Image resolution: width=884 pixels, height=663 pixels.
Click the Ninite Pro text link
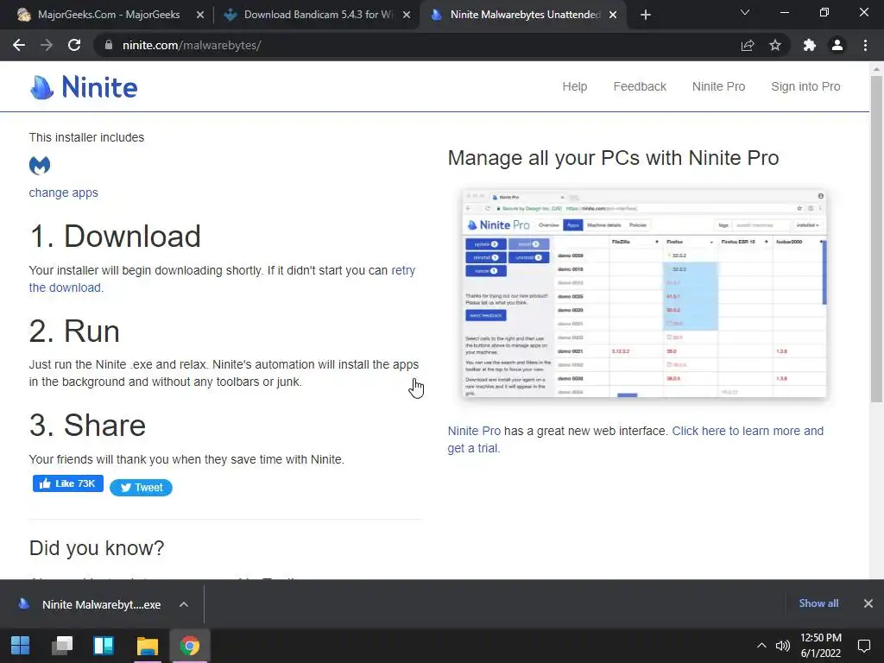click(474, 431)
